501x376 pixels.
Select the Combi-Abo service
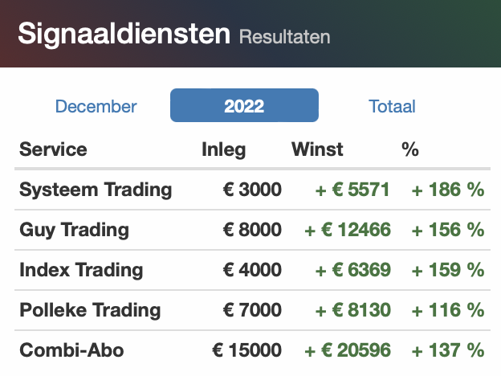click(71, 350)
